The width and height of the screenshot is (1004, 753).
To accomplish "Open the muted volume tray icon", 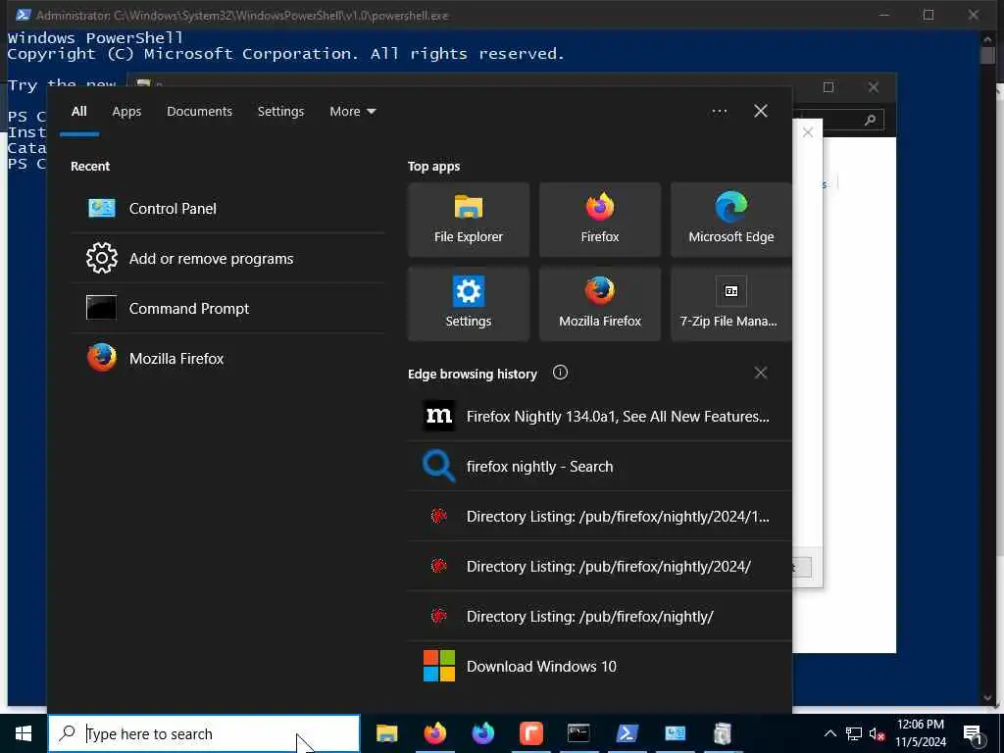I will pyautogui.click(x=878, y=733).
